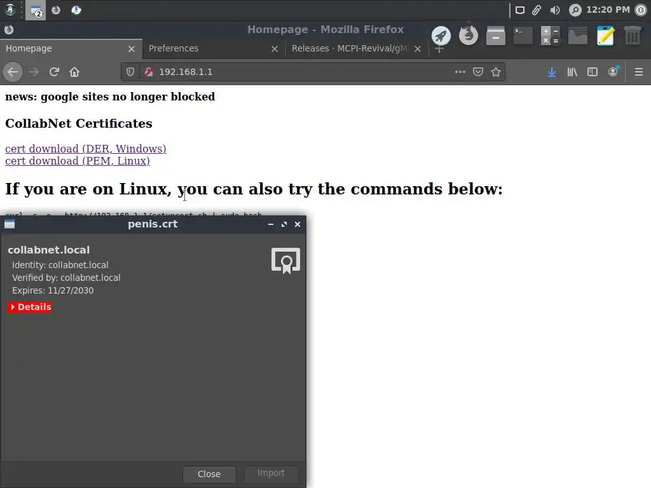Click 'news: google sites no longer blocked'
This screenshot has width=651, height=488.
(110, 97)
